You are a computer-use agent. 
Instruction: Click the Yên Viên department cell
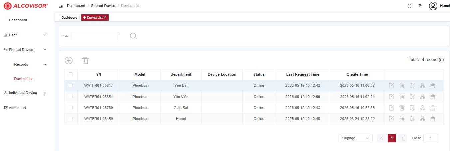click(181, 97)
